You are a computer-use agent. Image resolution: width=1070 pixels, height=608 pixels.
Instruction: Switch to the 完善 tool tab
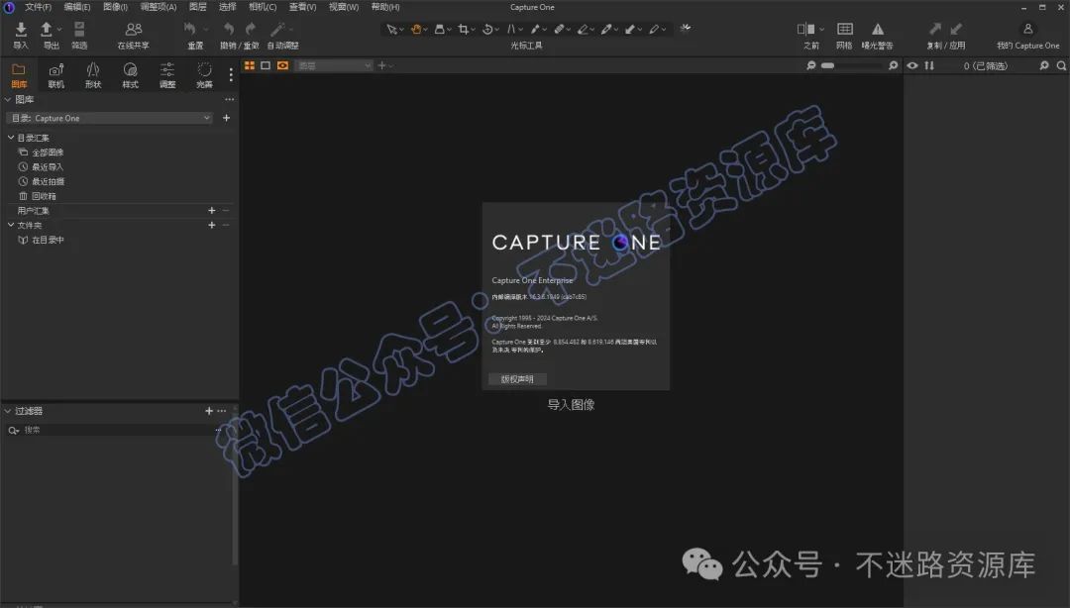click(204, 75)
